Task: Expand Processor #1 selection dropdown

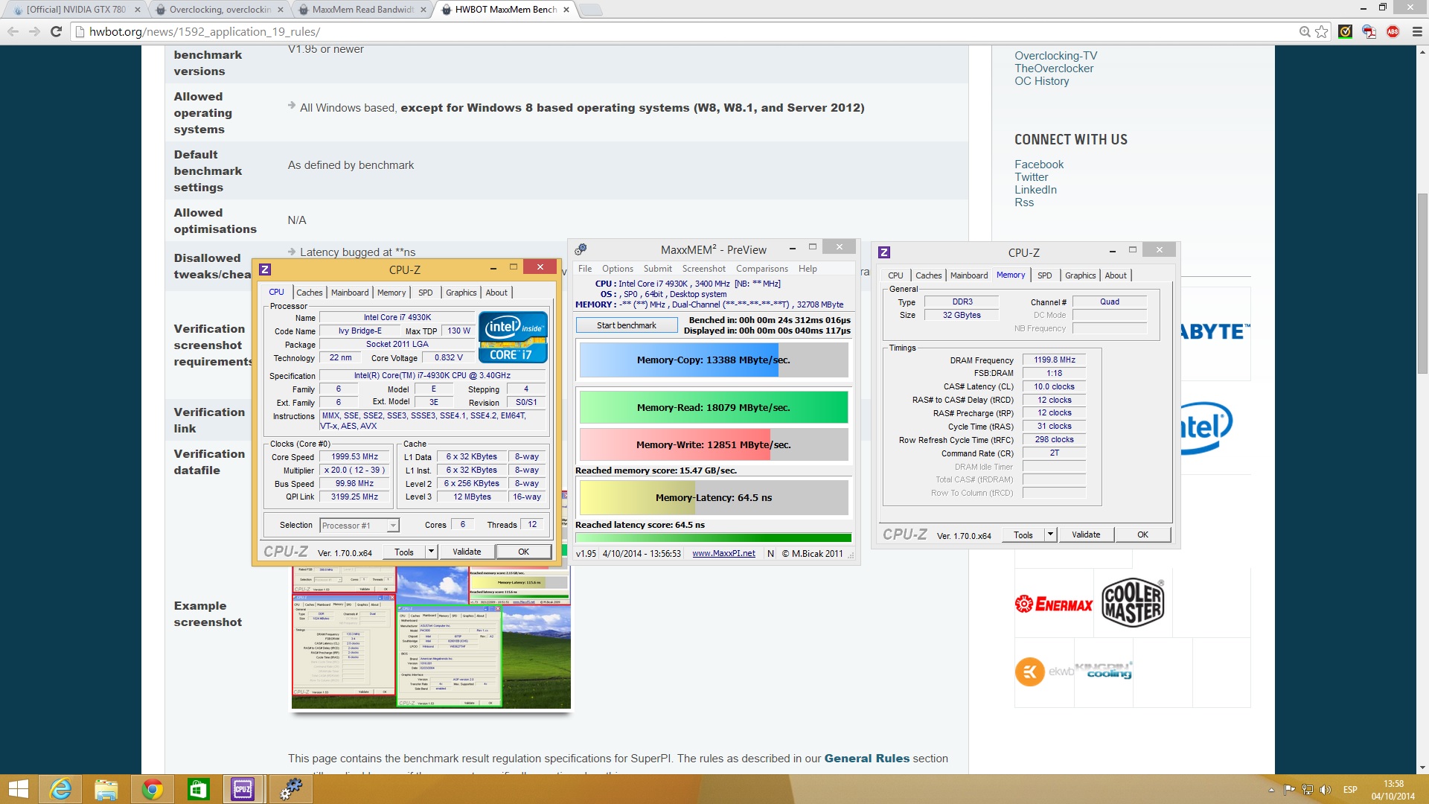Action: [x=392, y=526]
